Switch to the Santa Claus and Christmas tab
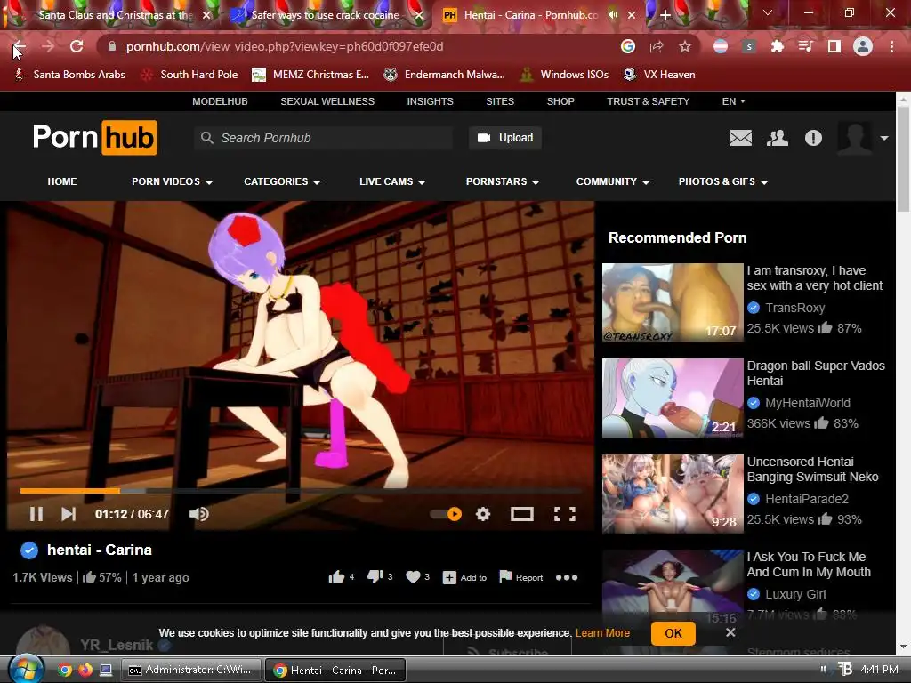The image size is (911, 683). click(115, 15)
